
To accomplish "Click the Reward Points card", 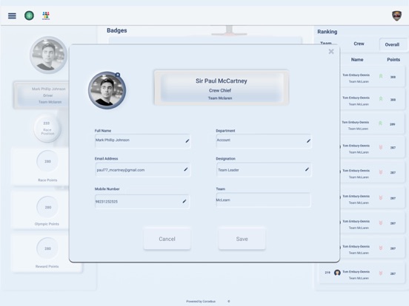I will point(47,253).
